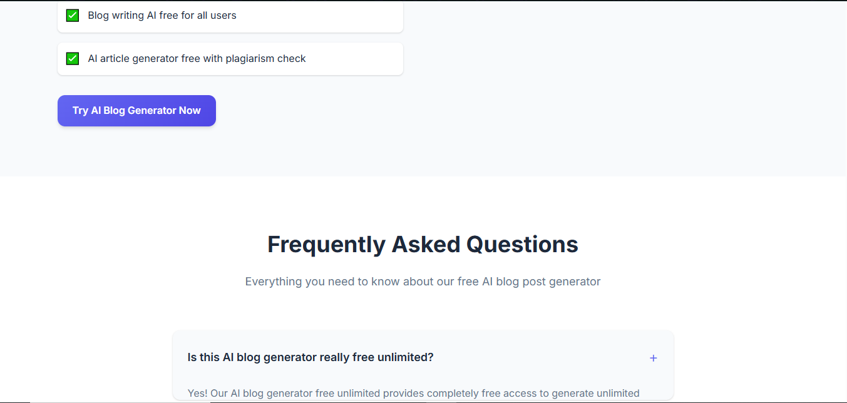Image resolution: width=847 pixels, height=403 pixels.
Task: Click "unlimited" in the FAQ question title
Action: click(x=406, y=357)
